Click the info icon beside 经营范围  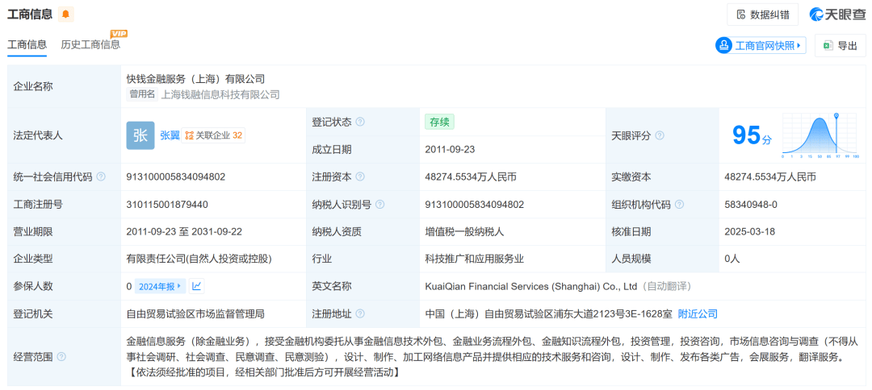coord(61,356)
